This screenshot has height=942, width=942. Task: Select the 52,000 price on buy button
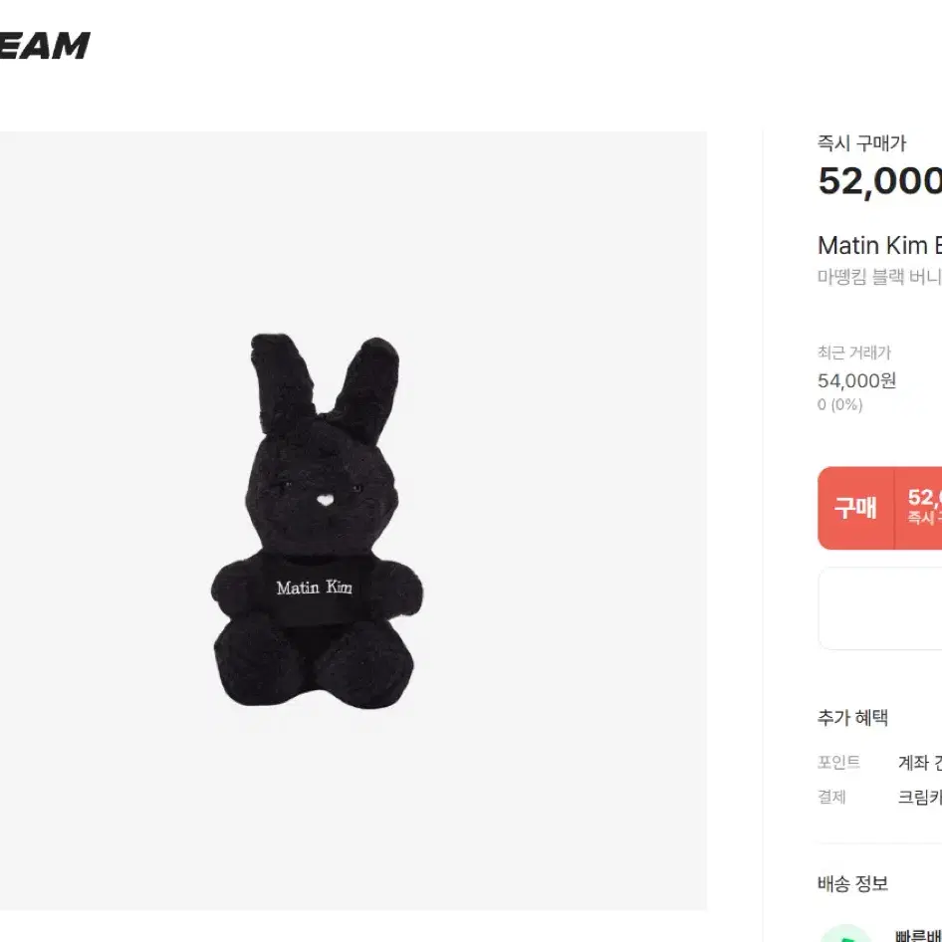point(925,498)
